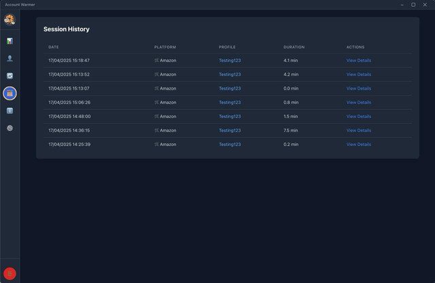Click Amazon text in the 14:48:00 row
435x283 pixels.
168,116
